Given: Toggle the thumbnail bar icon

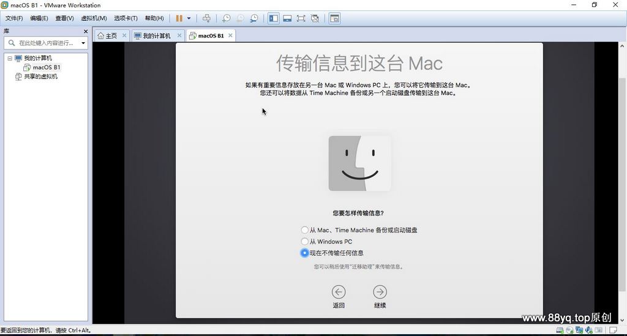Looking at the screenshot, I should (x=287, y=18).
